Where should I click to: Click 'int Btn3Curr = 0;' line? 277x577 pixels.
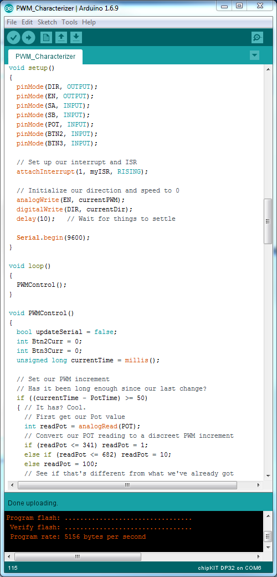(x=49, y=351)
